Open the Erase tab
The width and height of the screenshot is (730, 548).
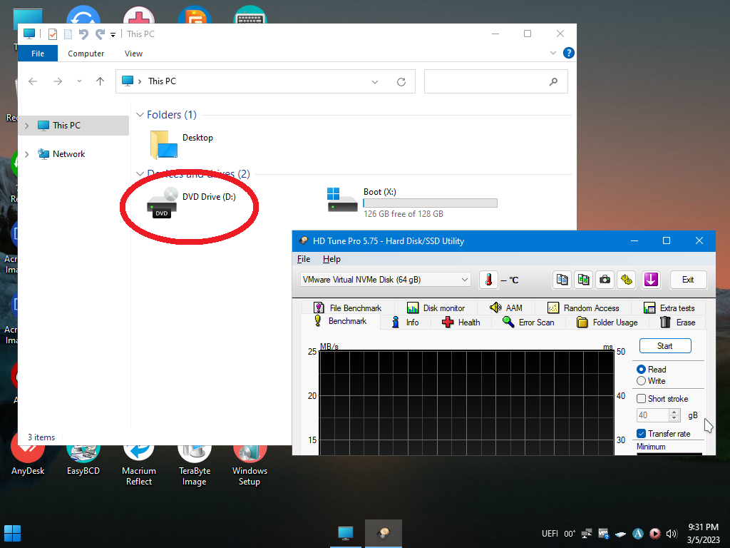[x=678, y=323]
